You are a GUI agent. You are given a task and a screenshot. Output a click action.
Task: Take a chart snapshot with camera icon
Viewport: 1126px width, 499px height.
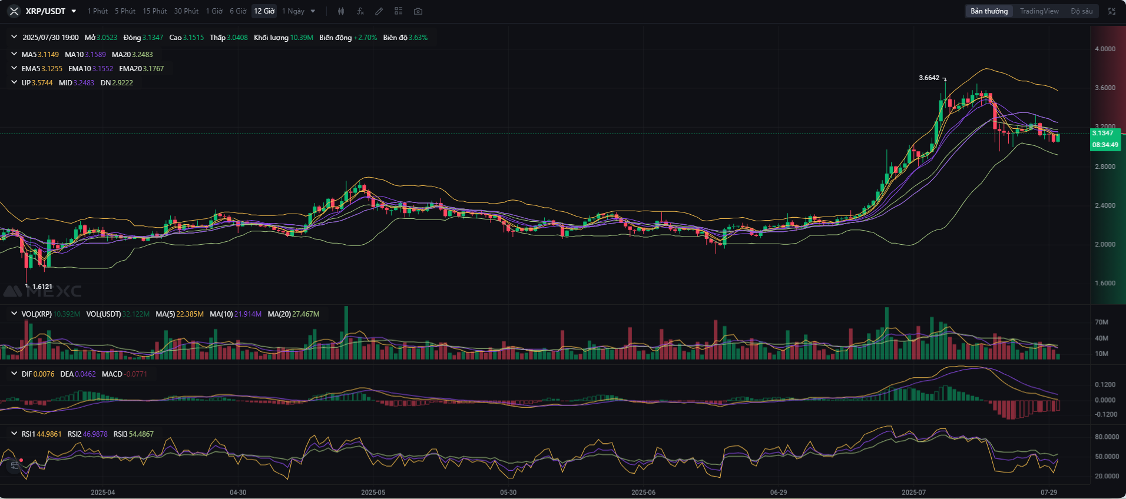(418, 11)
